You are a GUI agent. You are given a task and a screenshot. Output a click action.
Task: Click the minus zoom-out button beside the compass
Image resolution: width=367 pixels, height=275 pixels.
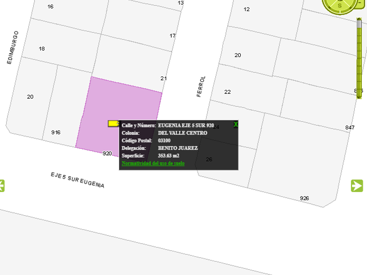pyautogui.click(x=360, y=3)
